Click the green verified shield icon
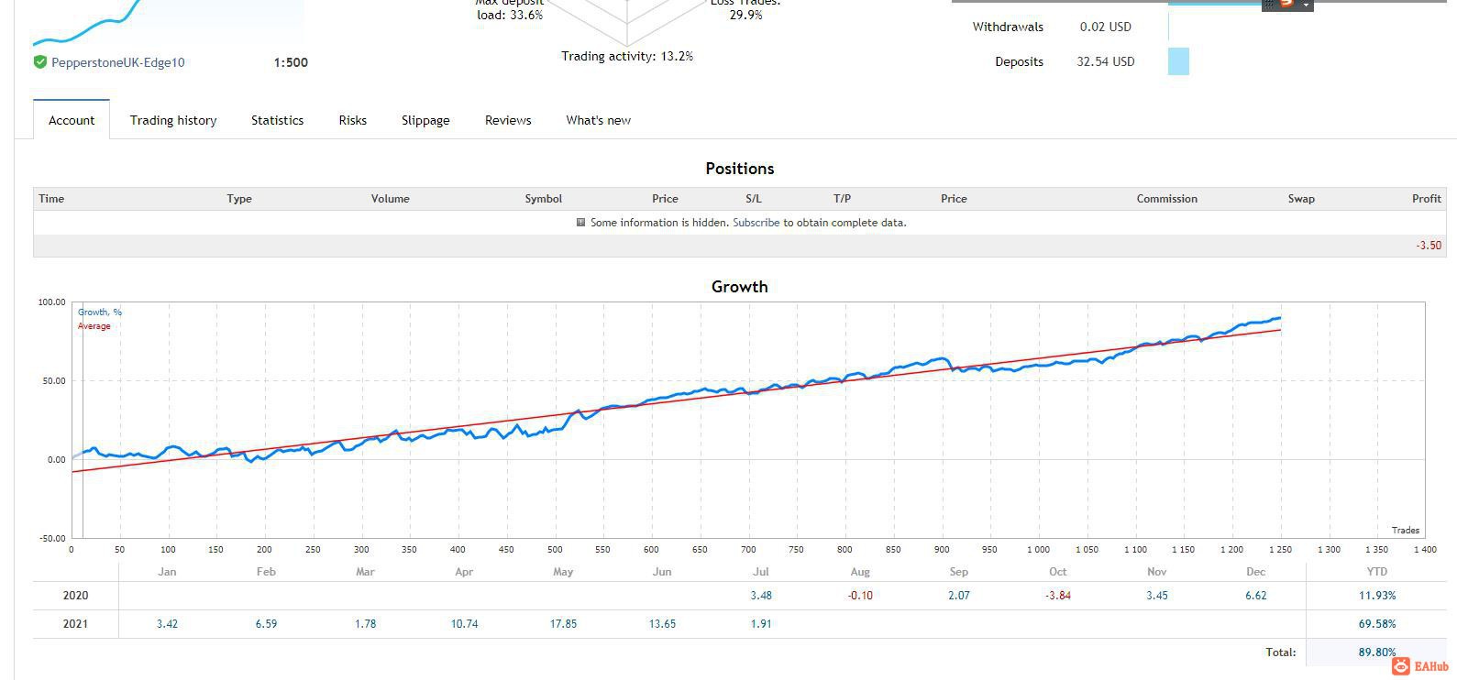 point(40,62)
